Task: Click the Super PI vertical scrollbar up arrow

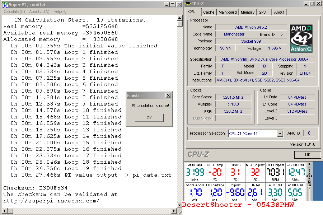Action: 180,18
